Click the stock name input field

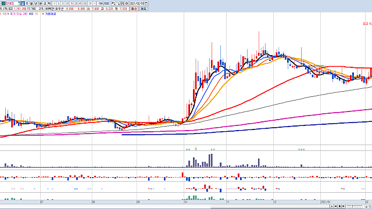pos(13,3)
